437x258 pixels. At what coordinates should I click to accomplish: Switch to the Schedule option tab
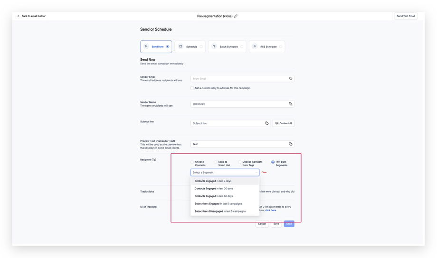click(190, 46)
